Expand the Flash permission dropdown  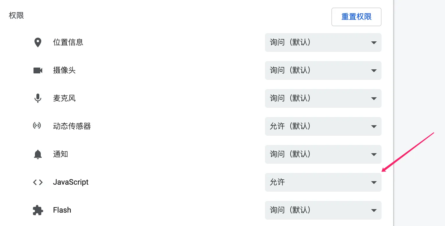[x=323, y=210]
